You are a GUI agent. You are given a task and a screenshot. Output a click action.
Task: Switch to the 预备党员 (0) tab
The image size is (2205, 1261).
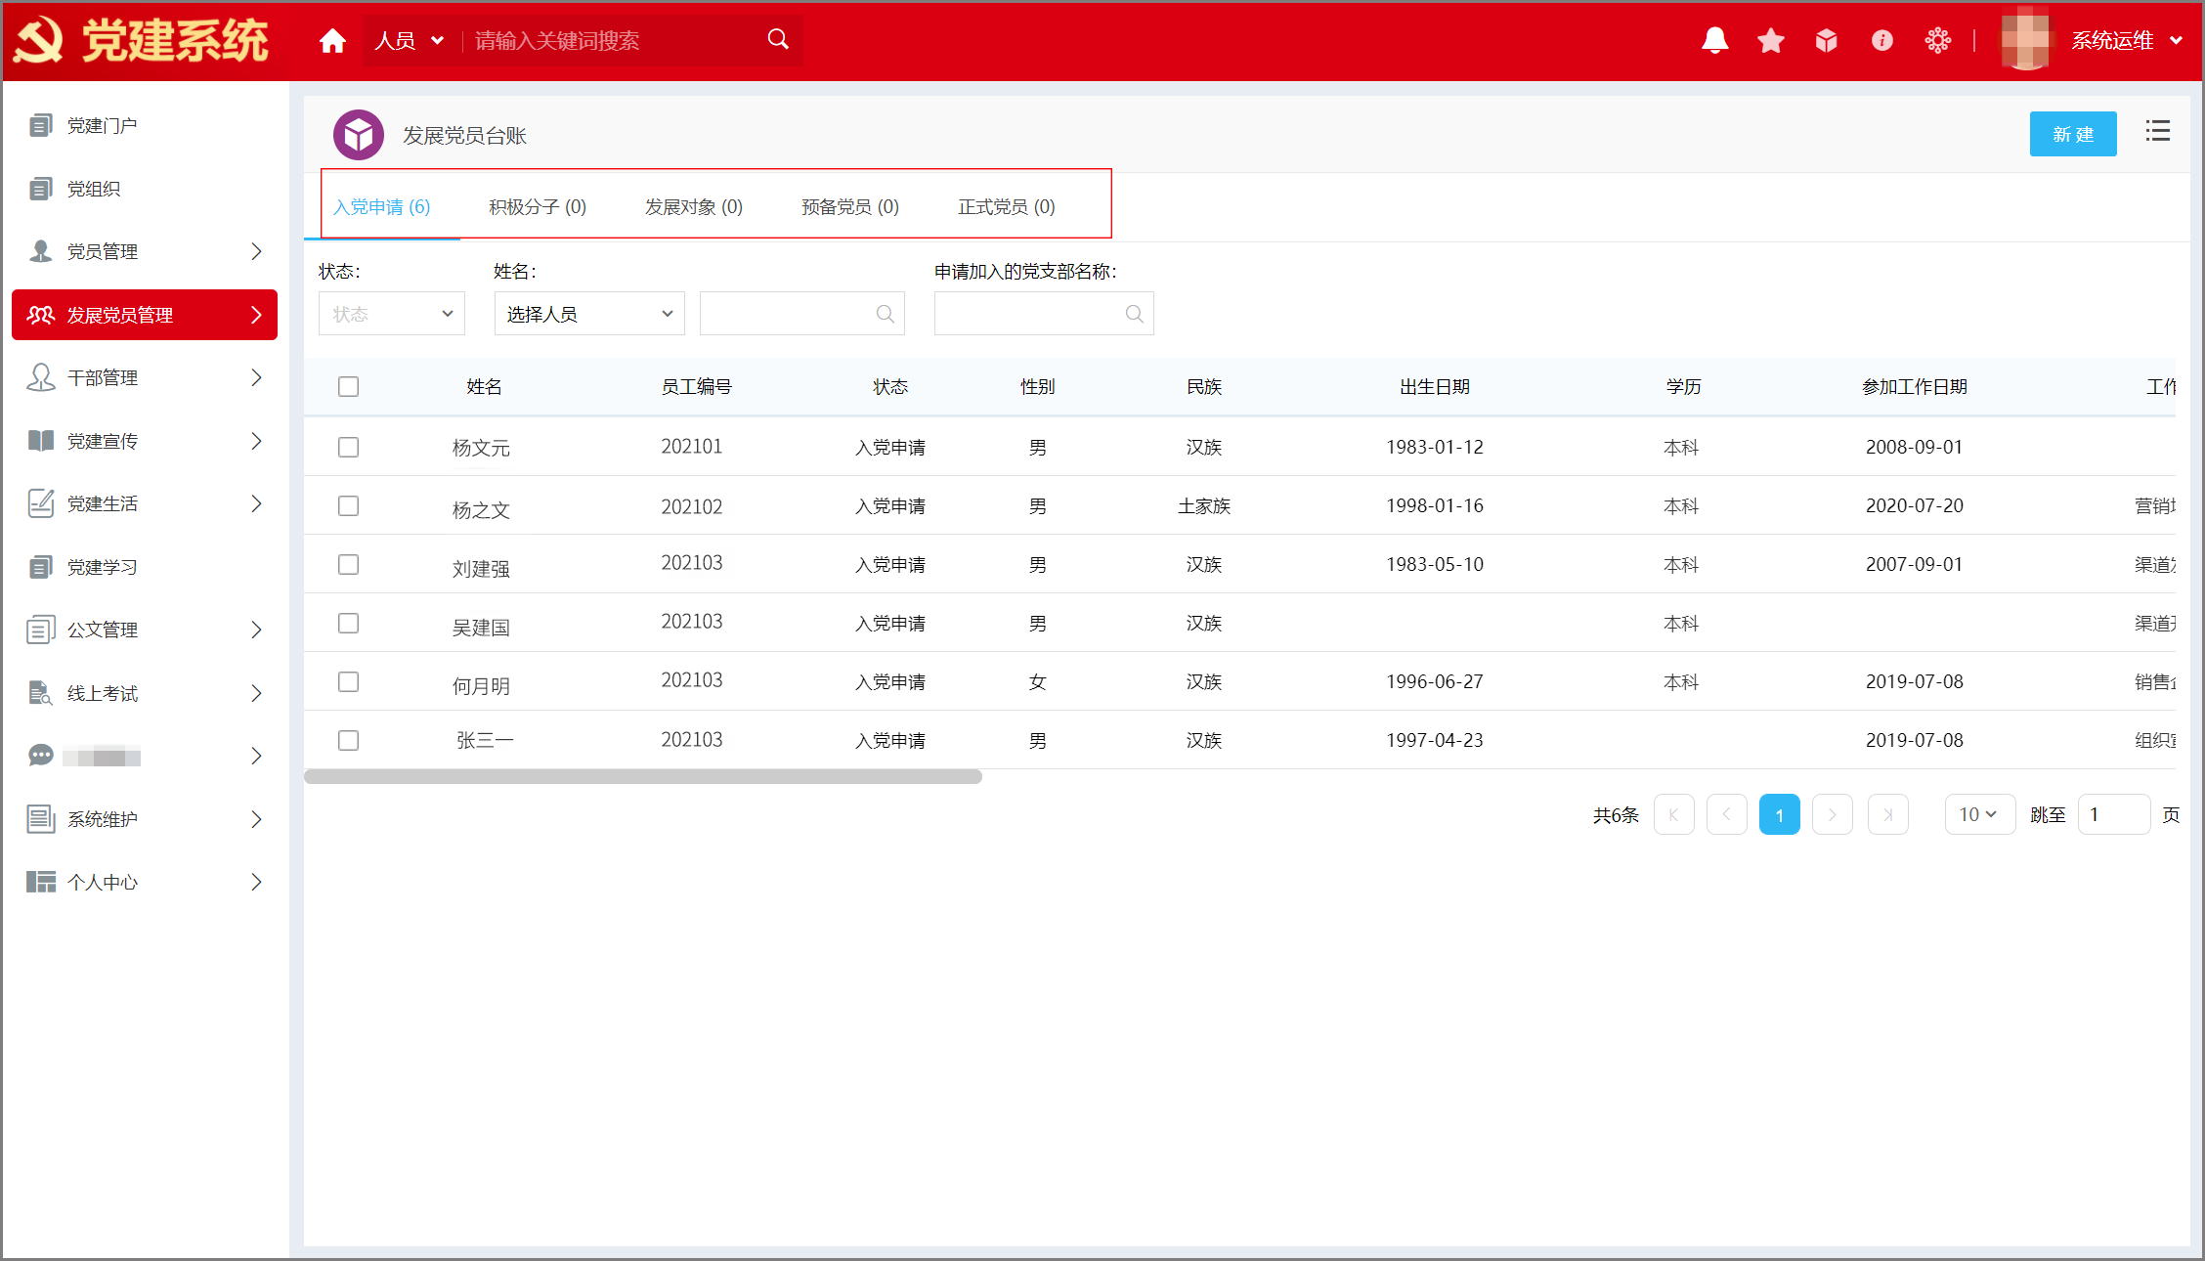coord(850,206)
